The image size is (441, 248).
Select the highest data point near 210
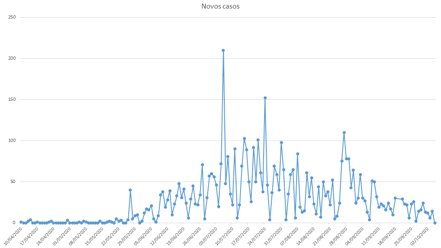tap(223, 50)
